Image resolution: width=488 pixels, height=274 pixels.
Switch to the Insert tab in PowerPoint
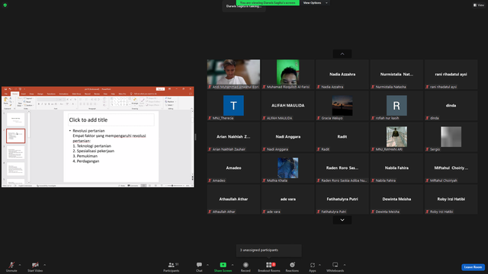coord(24,94)
